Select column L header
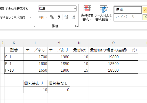 36,43
